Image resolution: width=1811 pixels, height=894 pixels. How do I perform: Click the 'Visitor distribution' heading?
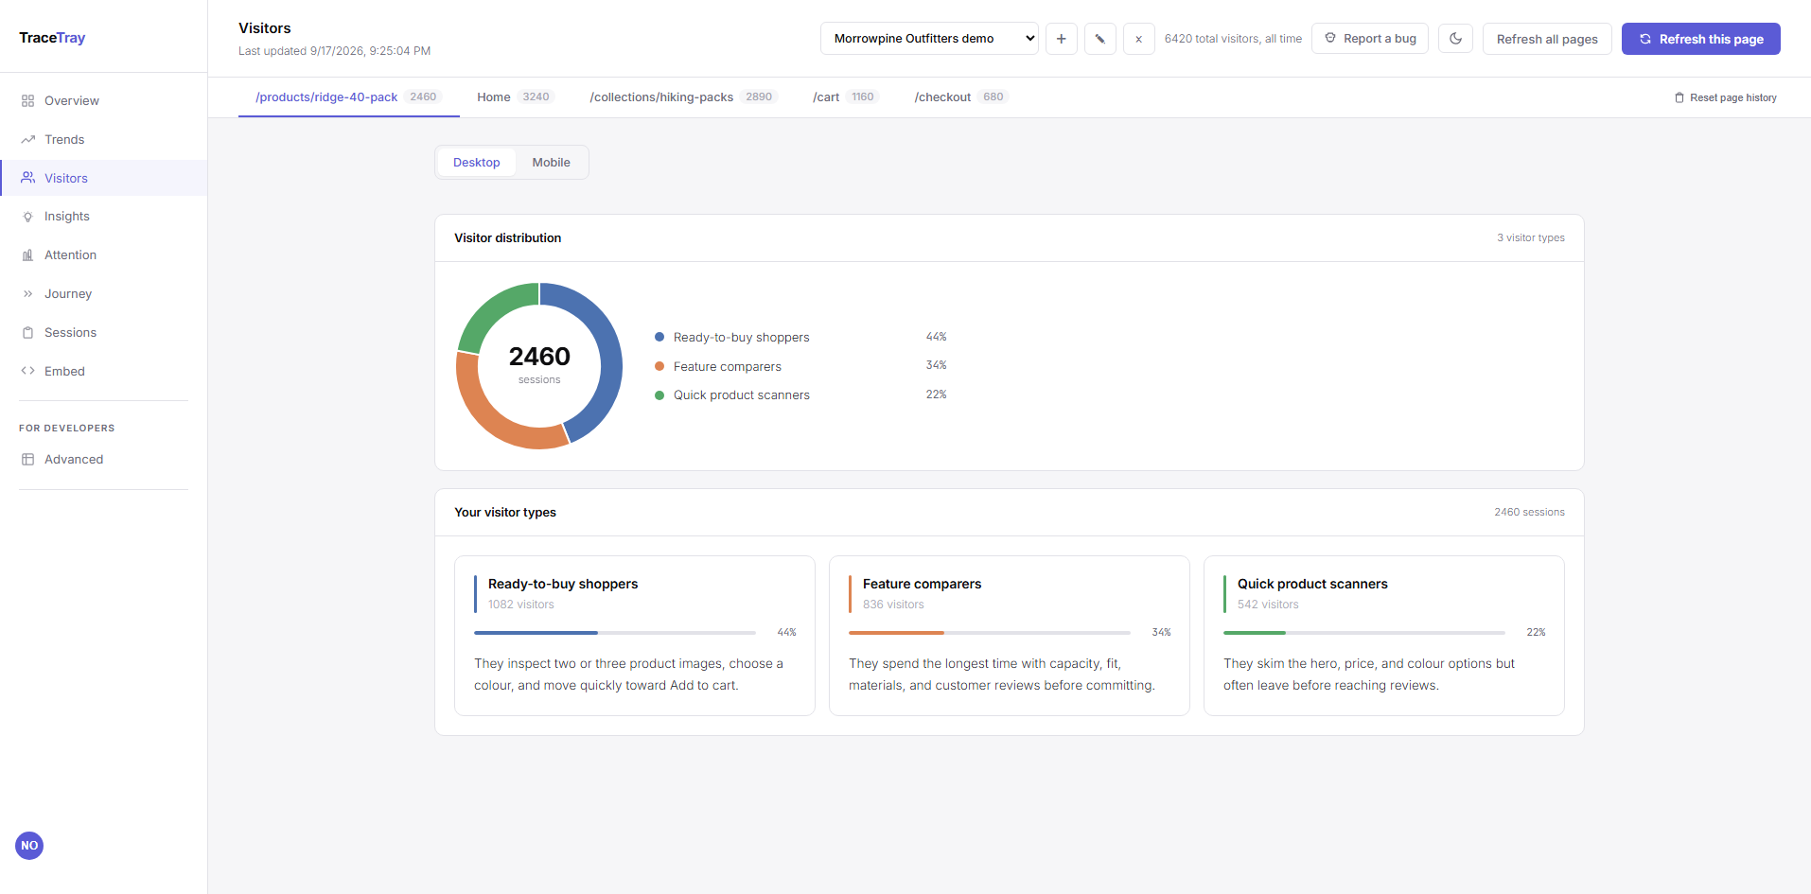coord(507,237)
